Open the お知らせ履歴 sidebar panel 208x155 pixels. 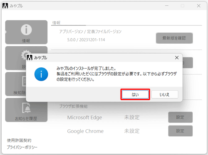coord(26,110)
